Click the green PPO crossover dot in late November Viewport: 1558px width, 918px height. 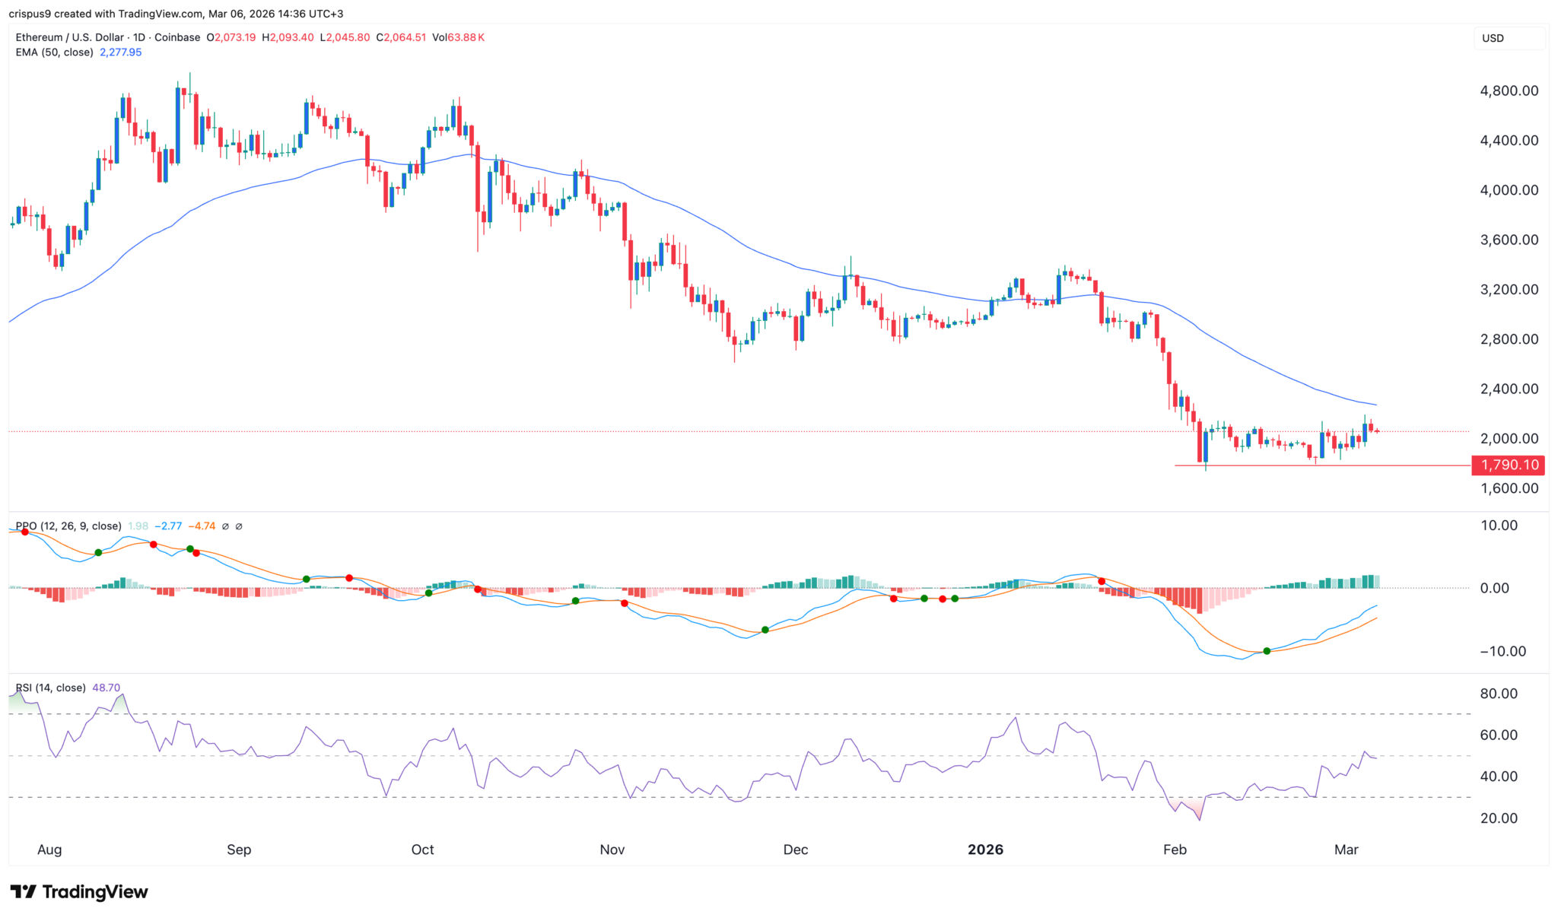765,630
